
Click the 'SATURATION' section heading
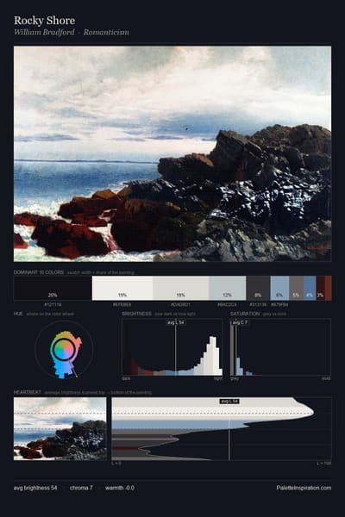pos(245,314)
